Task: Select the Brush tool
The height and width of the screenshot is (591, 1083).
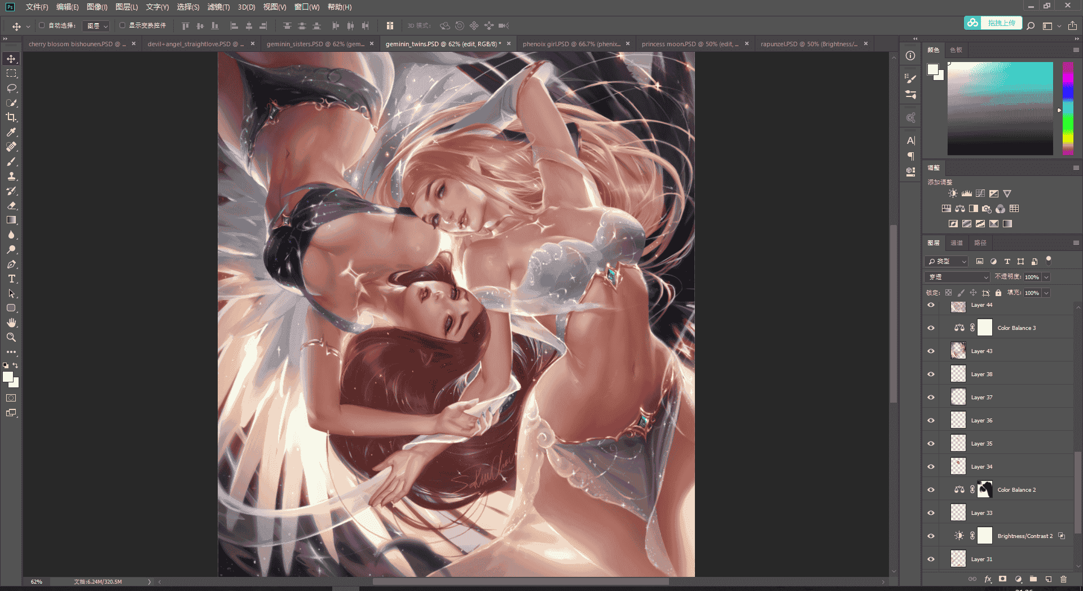Action: pos(11,161)
